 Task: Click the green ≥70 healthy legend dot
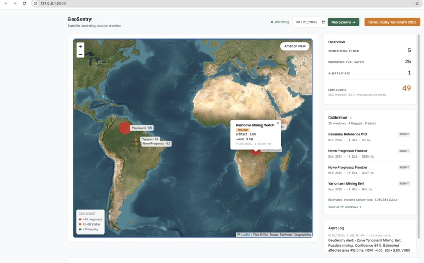point(80,229)
